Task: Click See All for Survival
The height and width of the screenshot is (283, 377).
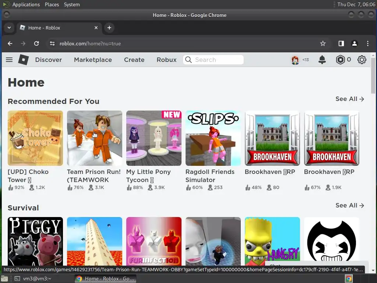Action: 350,205
